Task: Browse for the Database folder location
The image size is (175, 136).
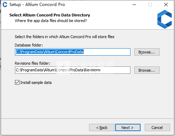Action: tap(147, 52)
